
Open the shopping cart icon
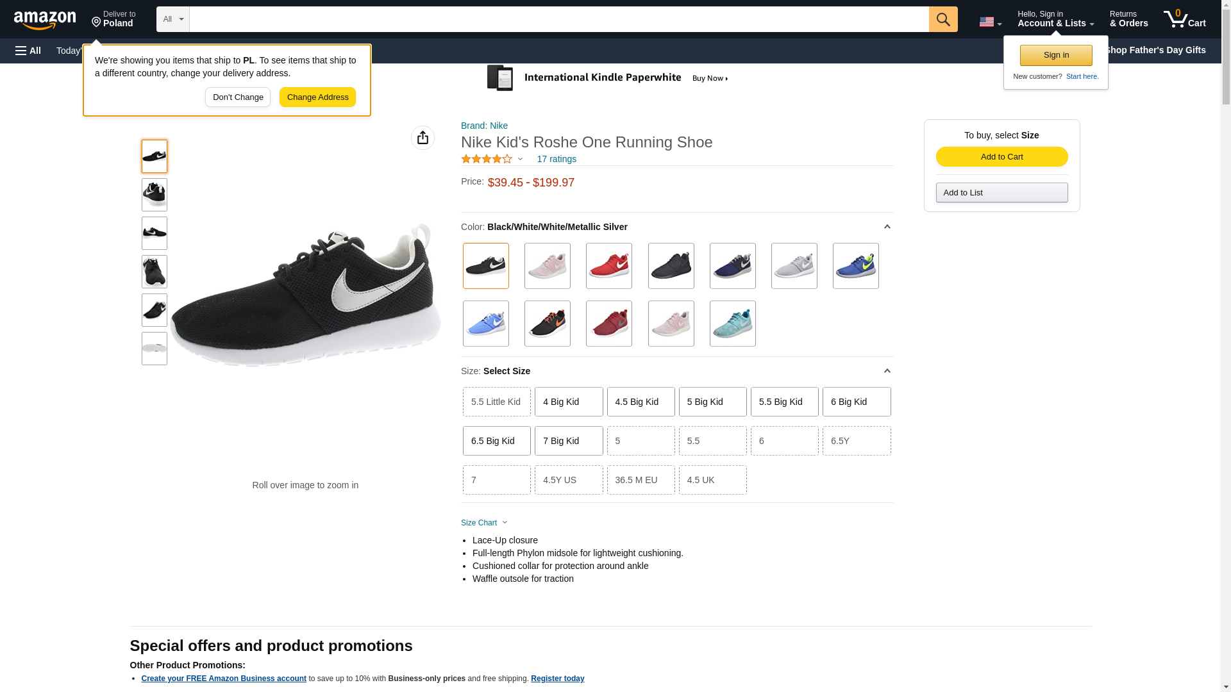(x=1184, y=19)
